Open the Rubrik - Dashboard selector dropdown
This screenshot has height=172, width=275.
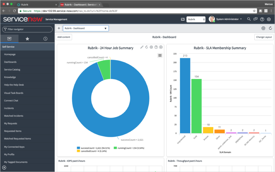(x=86, y=28)
